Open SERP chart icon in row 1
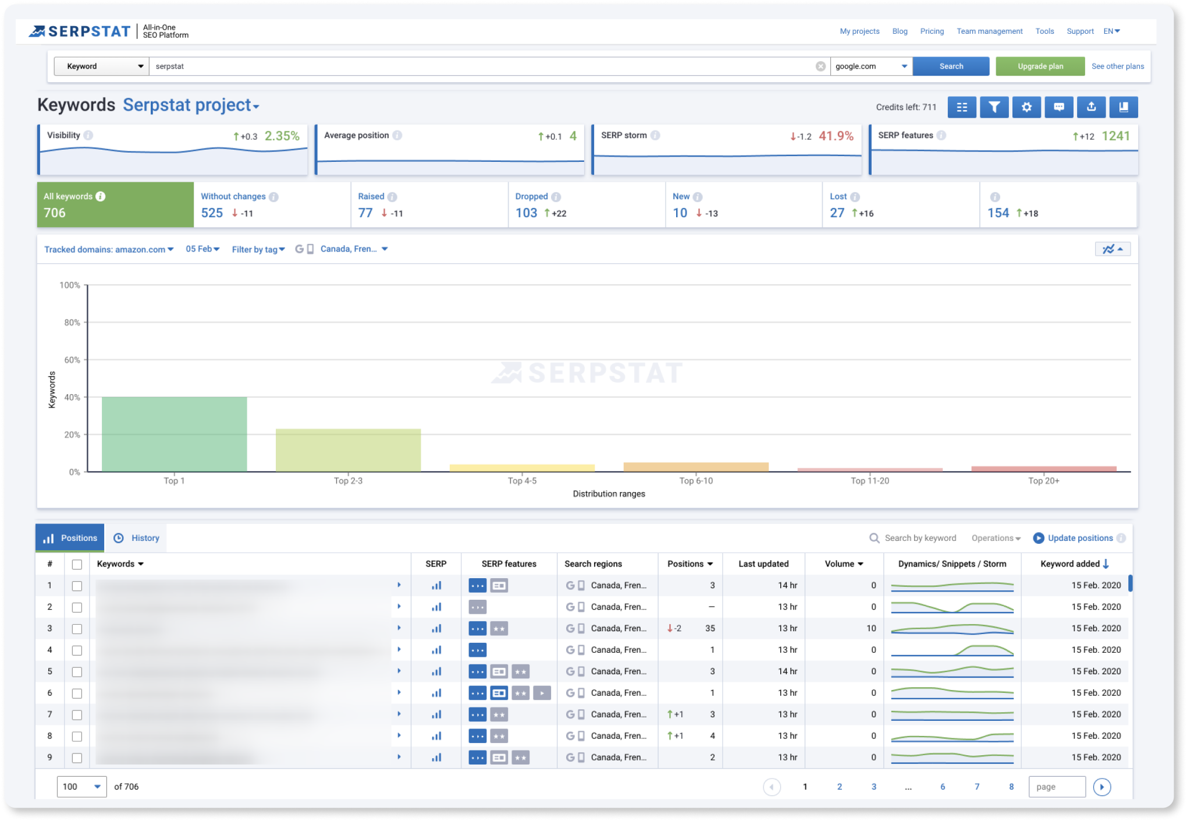1187x821 pixels. 436,586
